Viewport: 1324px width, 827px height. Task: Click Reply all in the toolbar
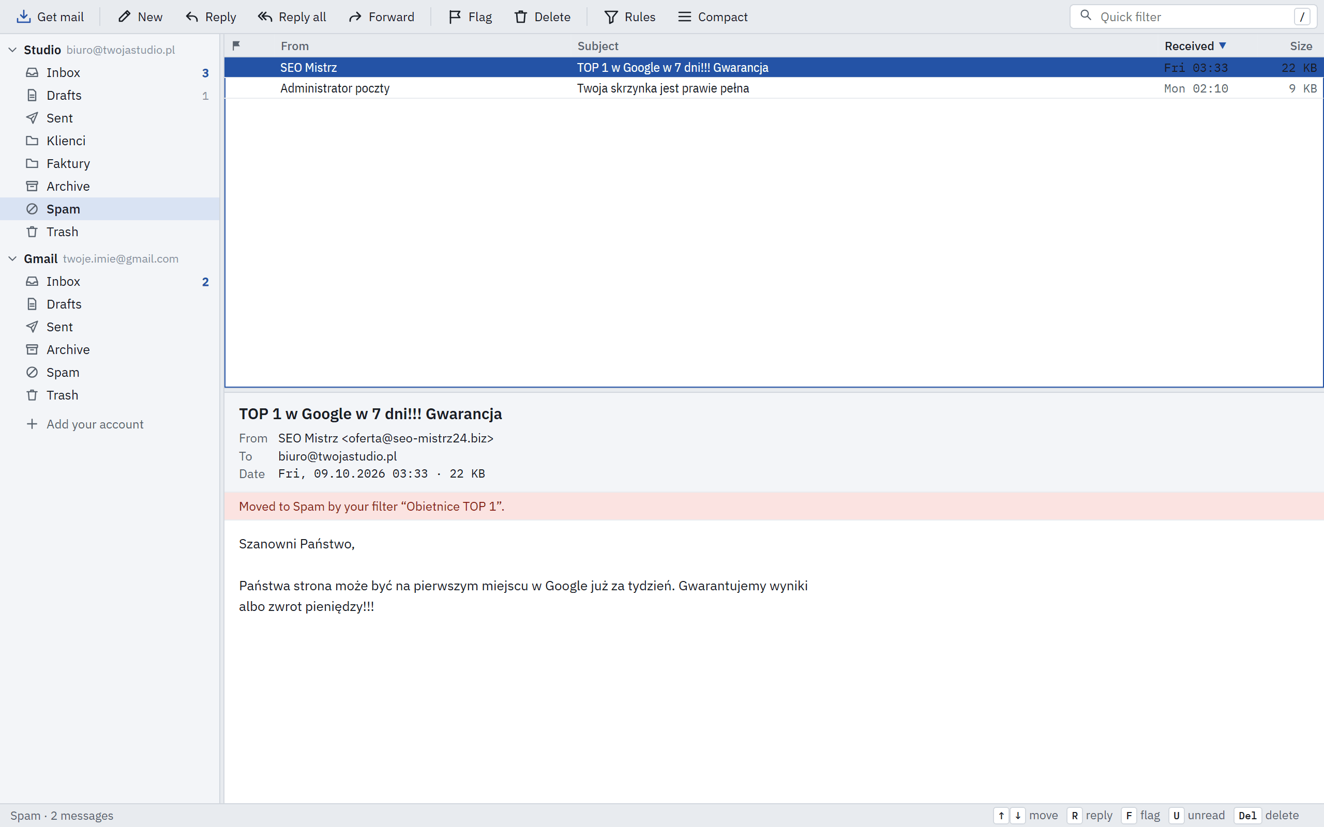click(292, 17)
